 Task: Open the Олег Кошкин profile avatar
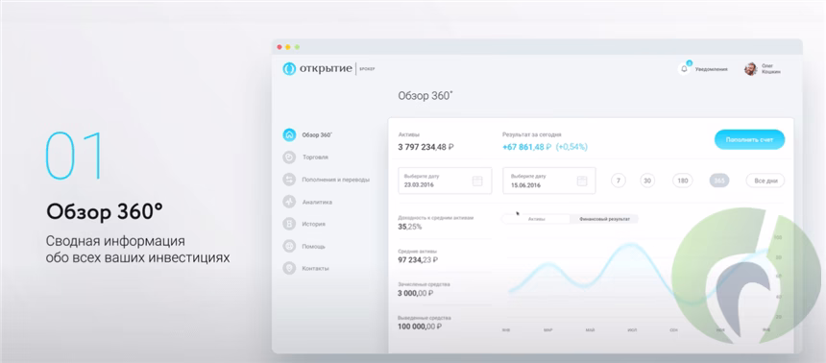pos(751,69)
